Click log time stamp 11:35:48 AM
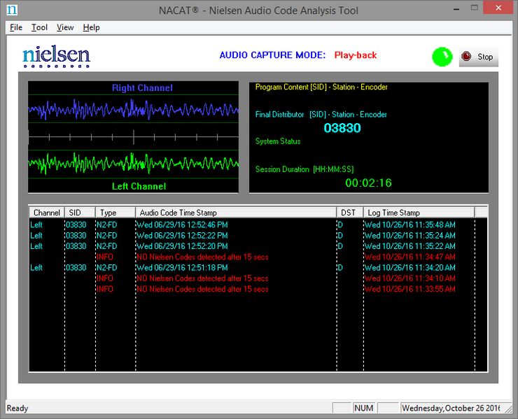 [x=409, y=225]
